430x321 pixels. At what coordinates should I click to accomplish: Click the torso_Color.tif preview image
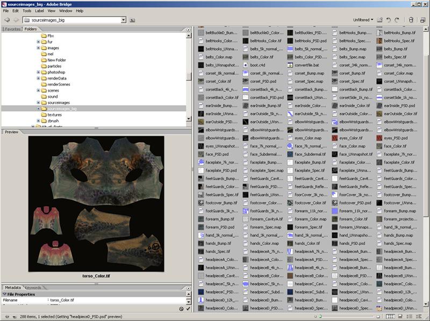click(x=96, y=204)
